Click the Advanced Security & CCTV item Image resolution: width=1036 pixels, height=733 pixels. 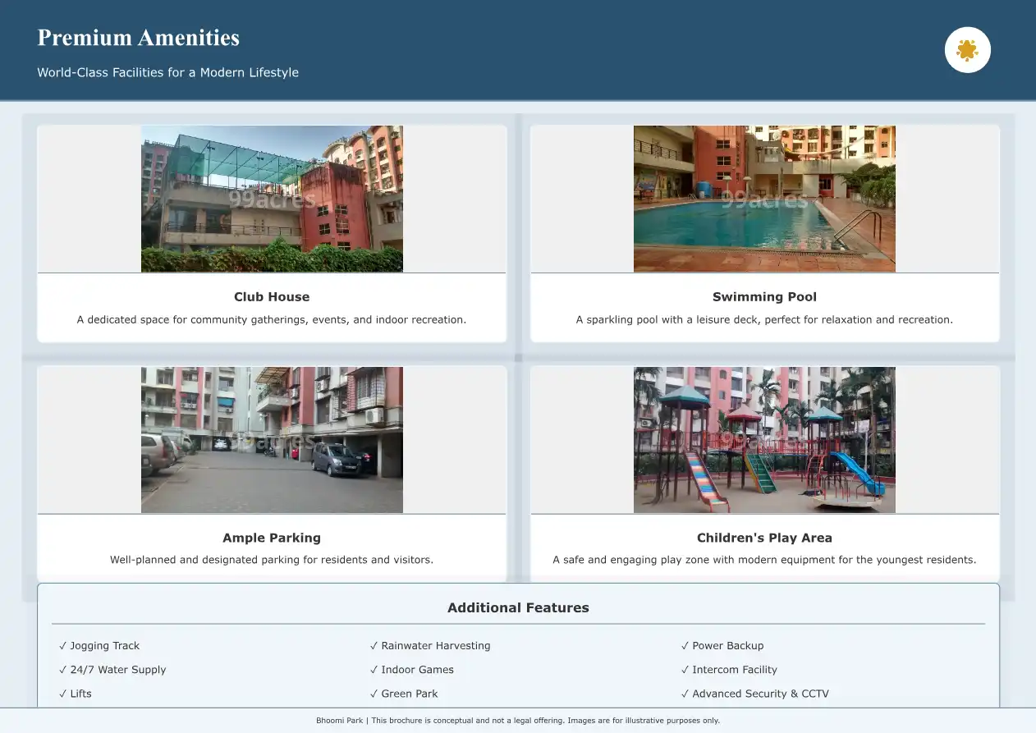coord(755,694)
